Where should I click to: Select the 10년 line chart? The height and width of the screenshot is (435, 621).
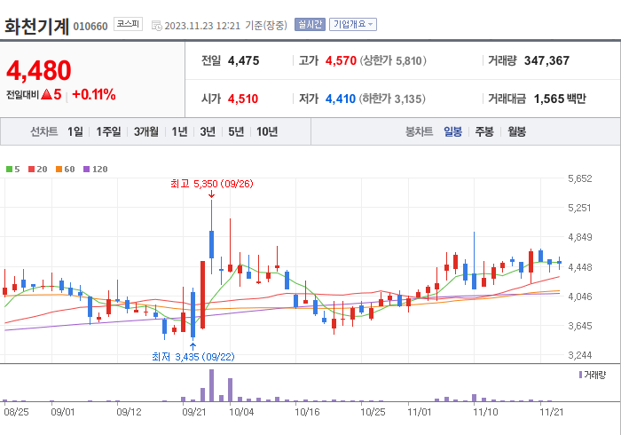(267, 131)
